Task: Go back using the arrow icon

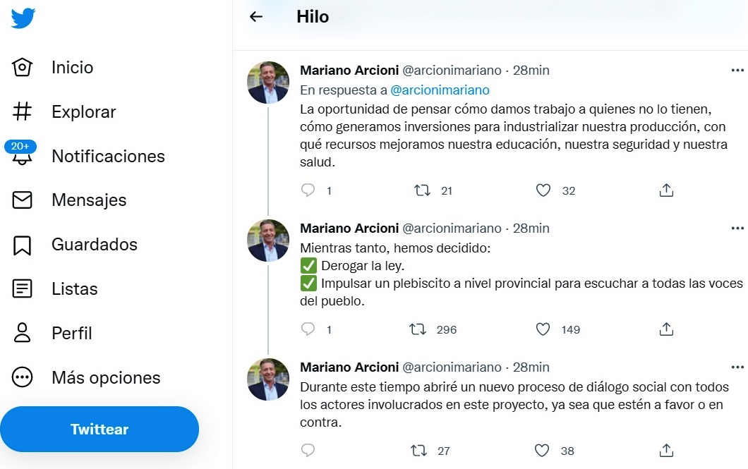Action: (256, 17)
